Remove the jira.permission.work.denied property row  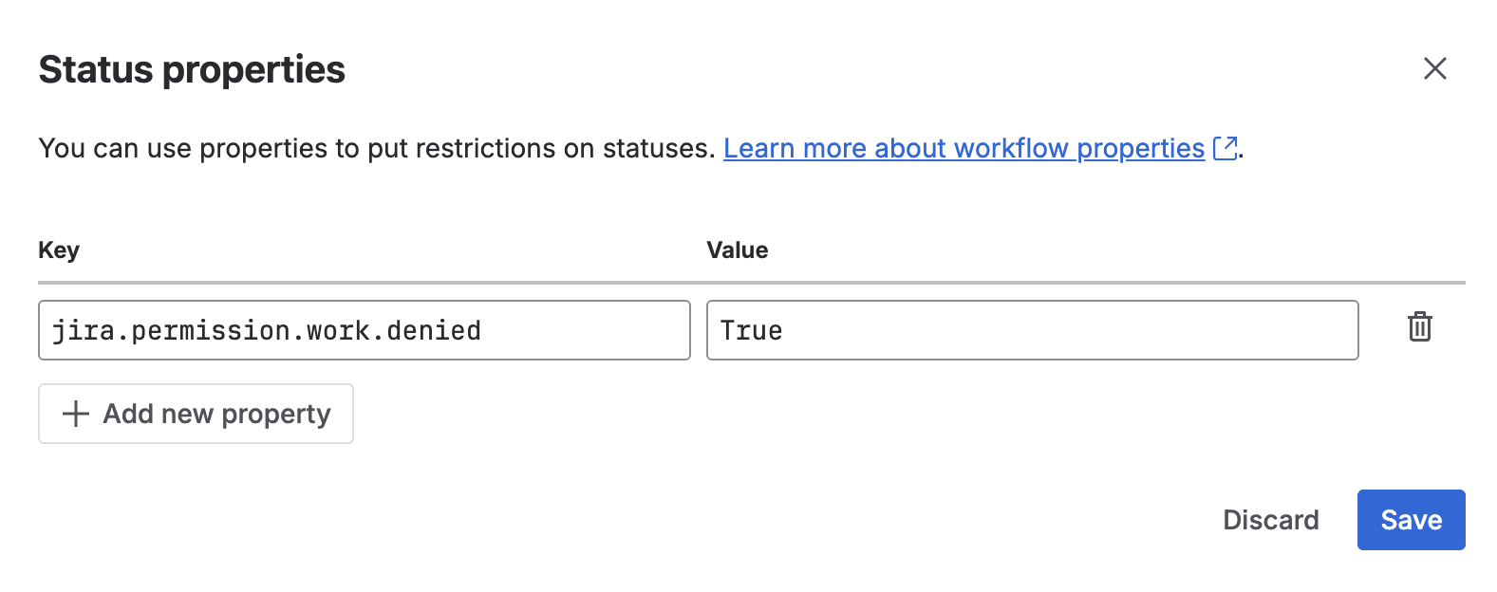(1420, 328)
